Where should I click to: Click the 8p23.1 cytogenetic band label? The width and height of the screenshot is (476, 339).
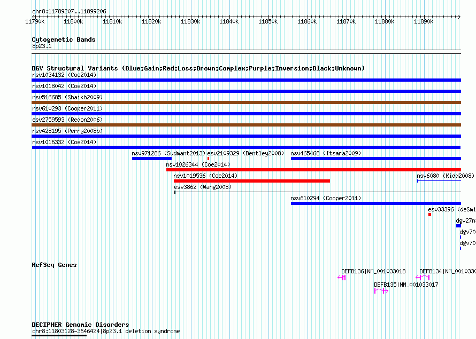click(x=42, y=46)
